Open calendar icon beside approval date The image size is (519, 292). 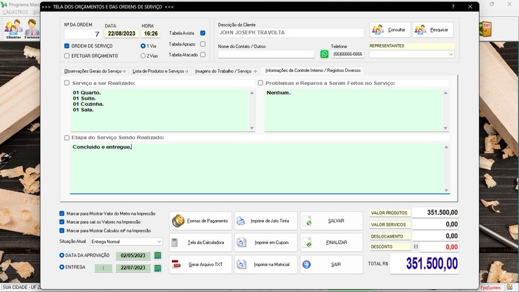(x=158, y=255)
